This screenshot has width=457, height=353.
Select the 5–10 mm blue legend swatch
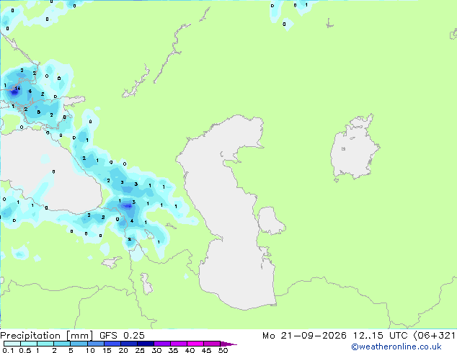click(79, 344)
